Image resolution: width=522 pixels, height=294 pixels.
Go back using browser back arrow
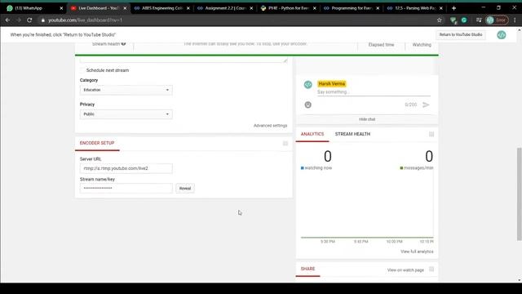pos(7,20)
